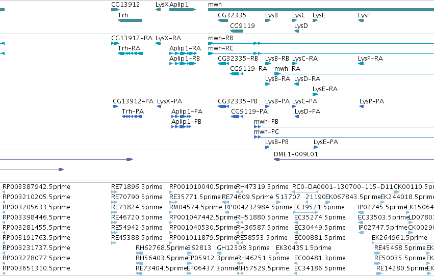Screen dimensions: 434x276
Task: Select the LysC-RA transcript label
Action: (305, 58)
